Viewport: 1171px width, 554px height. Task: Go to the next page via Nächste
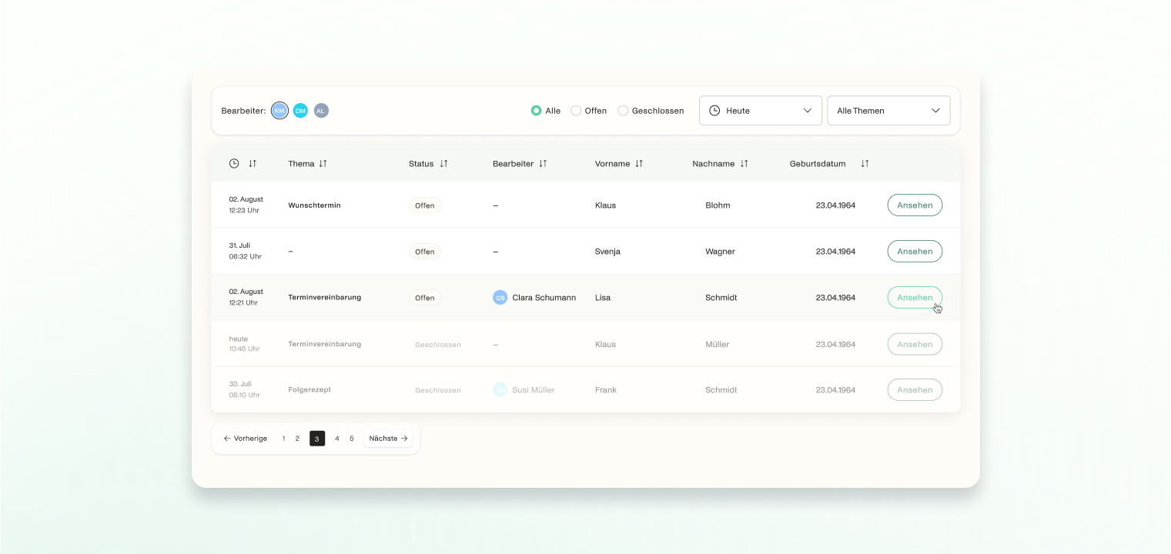coord(388,438)
